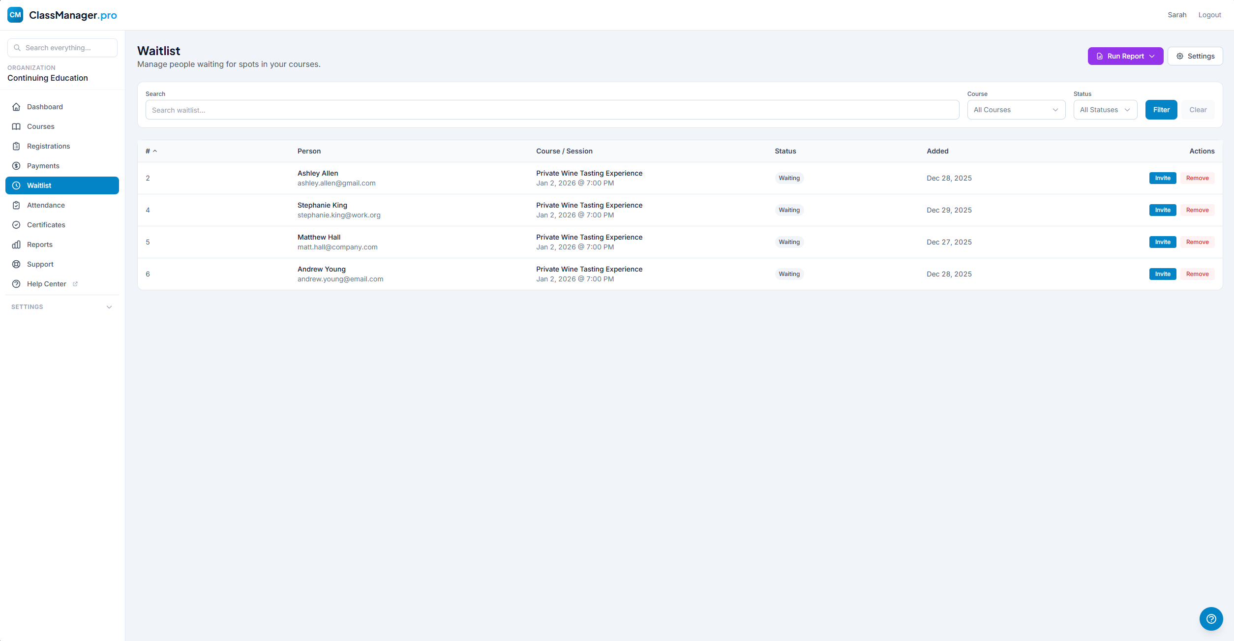Open the floating help question mark

pos(1211,619)
